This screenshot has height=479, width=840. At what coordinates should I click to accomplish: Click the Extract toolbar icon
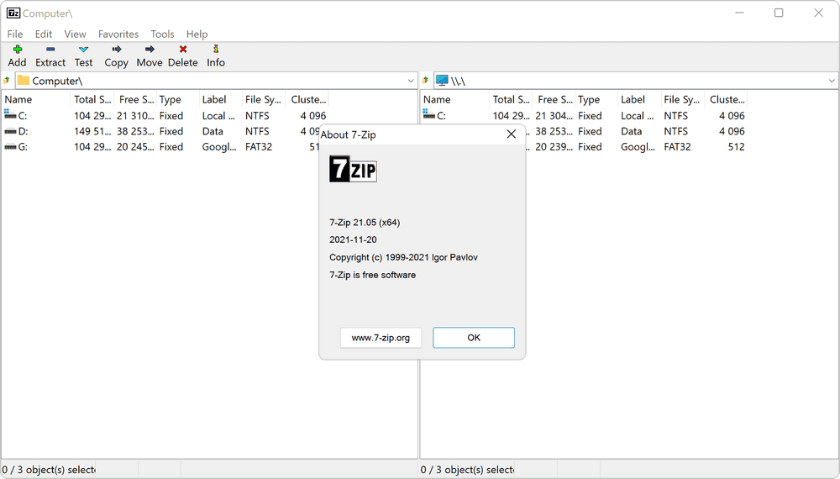(x=50, y=50)
